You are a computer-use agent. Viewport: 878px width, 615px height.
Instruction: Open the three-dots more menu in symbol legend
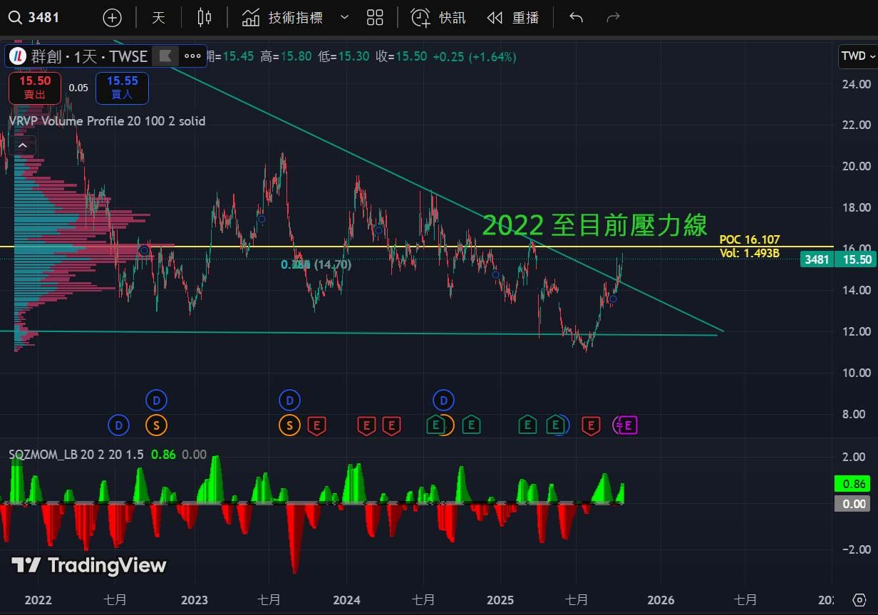pos(192,56)
